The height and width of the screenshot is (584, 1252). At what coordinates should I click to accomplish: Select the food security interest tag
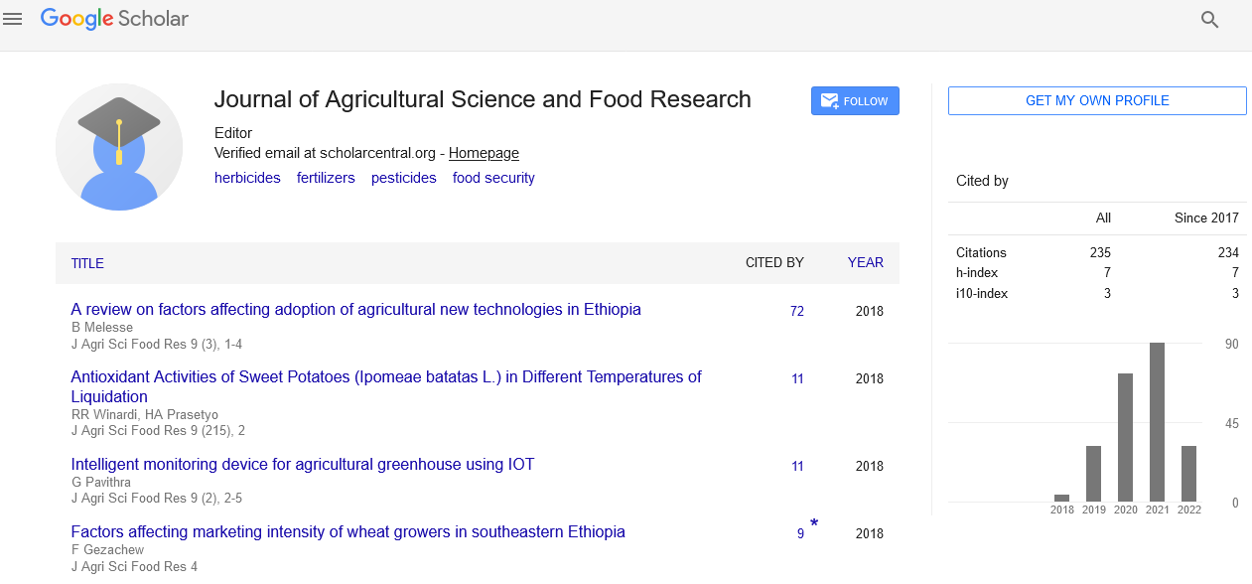[493, 178]
